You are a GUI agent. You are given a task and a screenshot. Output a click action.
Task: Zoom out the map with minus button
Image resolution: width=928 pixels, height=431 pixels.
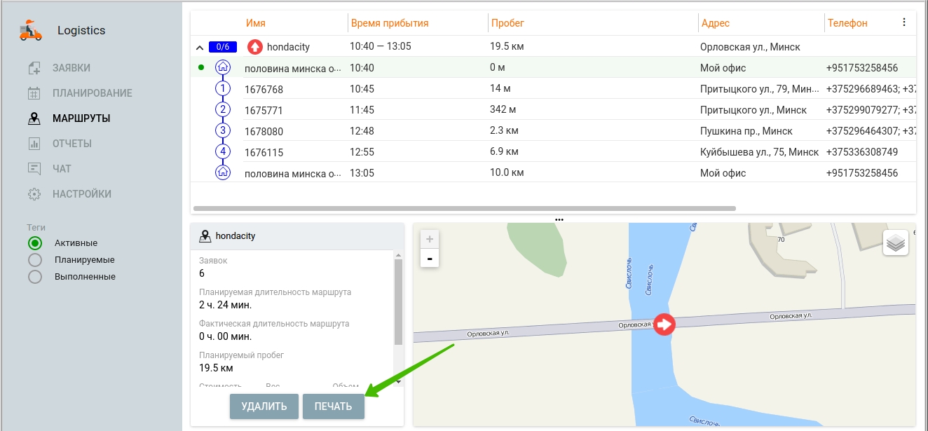tap(430, 259)
